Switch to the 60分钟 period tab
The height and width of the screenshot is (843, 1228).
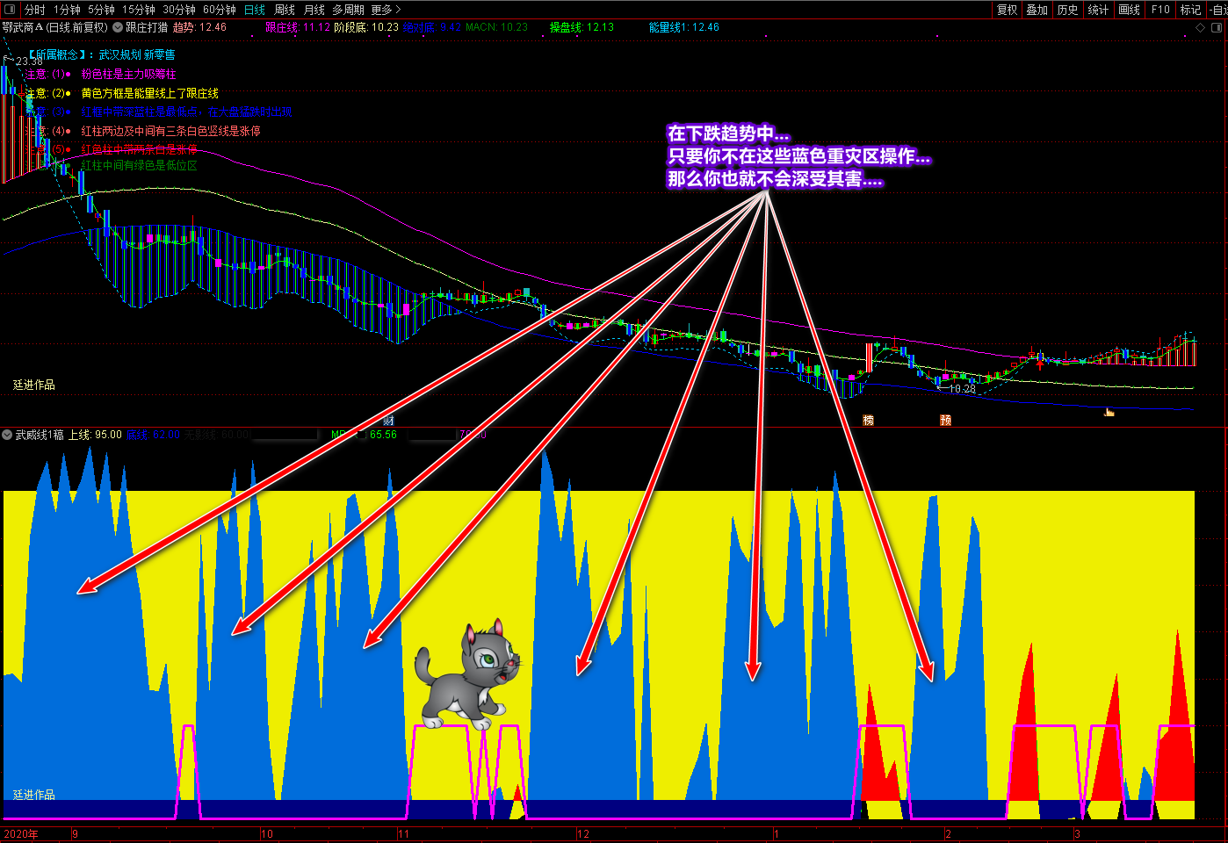click(220, 10)
